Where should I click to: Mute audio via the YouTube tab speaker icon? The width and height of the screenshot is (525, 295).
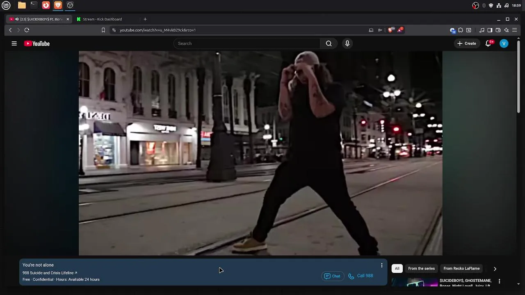17,19
